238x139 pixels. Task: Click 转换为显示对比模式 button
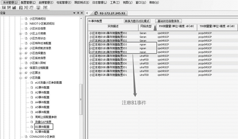pyautogui.click(x=137, y=21)
